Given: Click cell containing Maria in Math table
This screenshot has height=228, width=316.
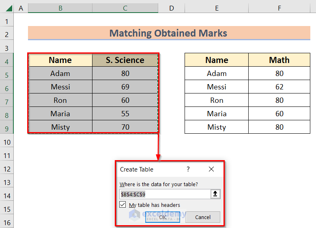Looking at the screenshot, I should click(x=217, y=114).
